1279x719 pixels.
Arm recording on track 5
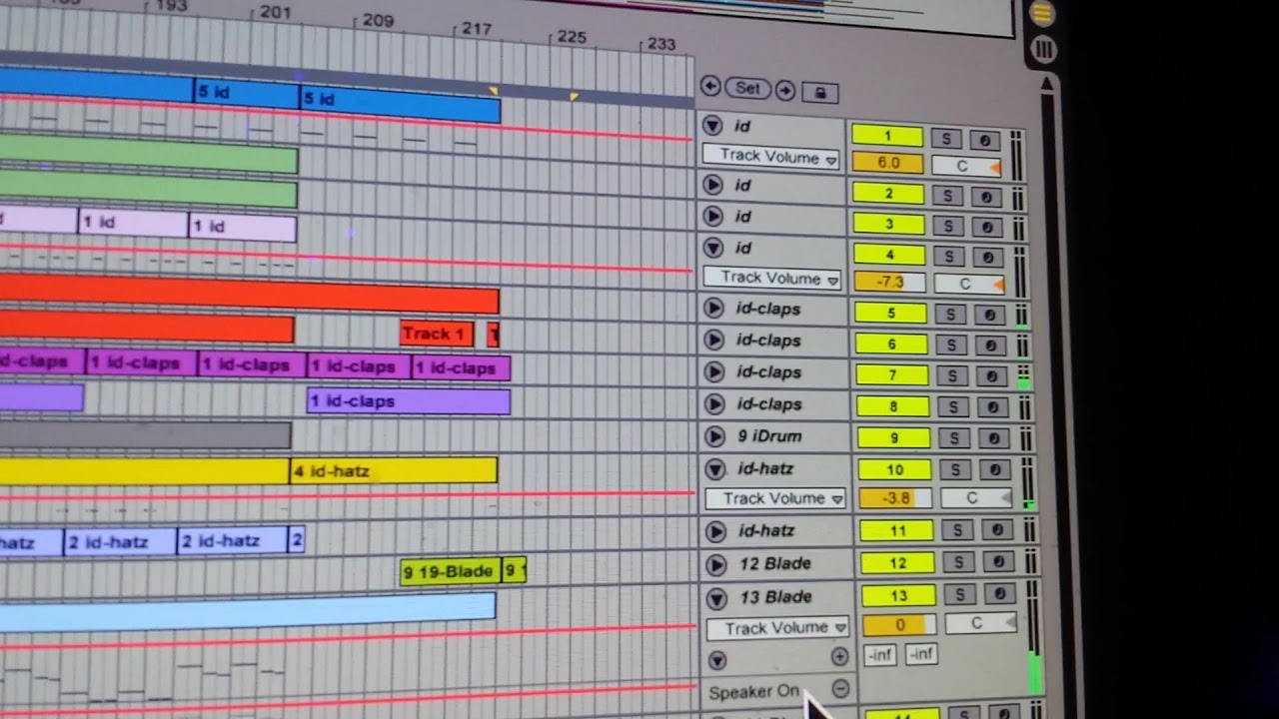coord(988,315)
